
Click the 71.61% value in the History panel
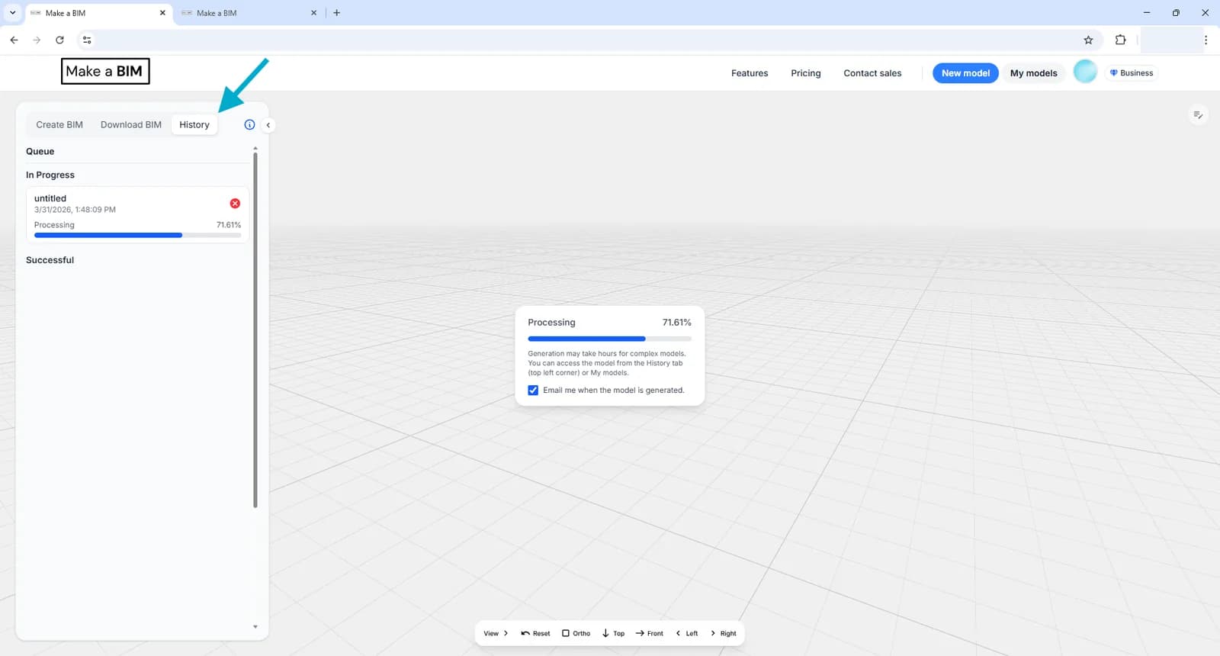point(229,225)
